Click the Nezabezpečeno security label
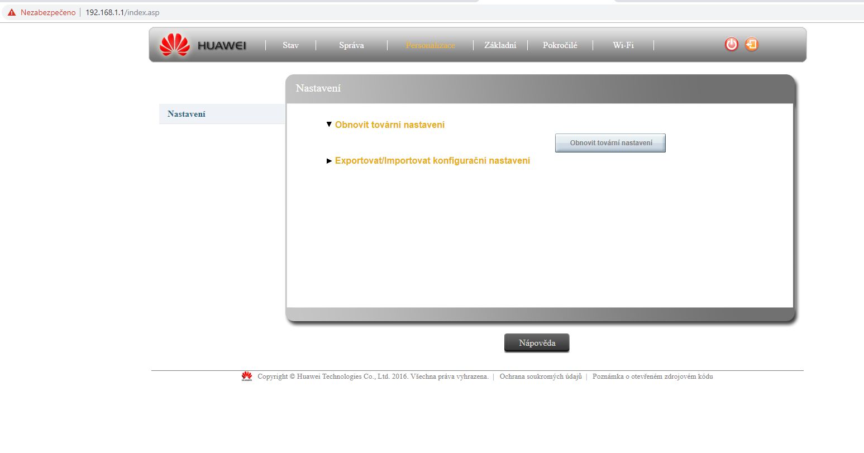The width and height of the screenshot is (864, 453). [x=48, y=12]
